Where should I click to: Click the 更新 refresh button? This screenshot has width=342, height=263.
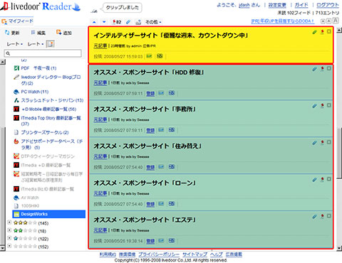click(12, 33)
